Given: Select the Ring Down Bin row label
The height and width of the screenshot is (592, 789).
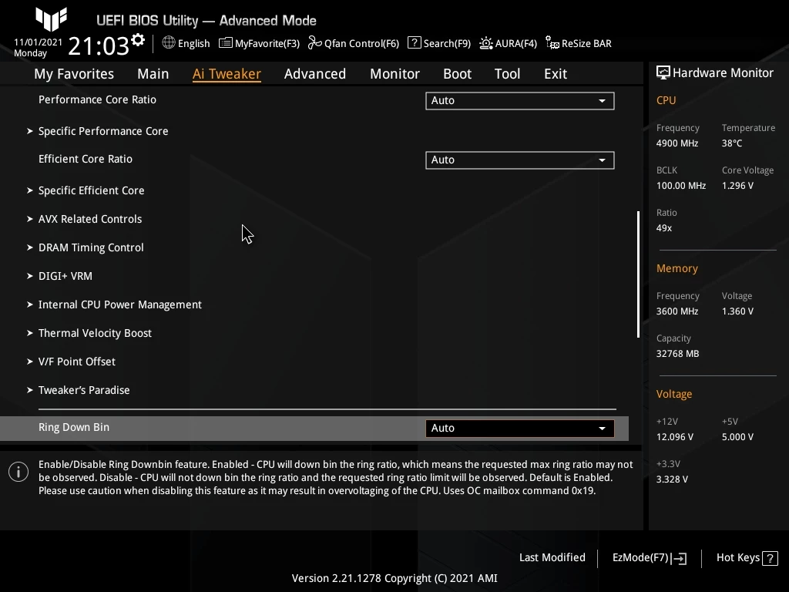Looking at the screenshot, I should coord(74,427).
